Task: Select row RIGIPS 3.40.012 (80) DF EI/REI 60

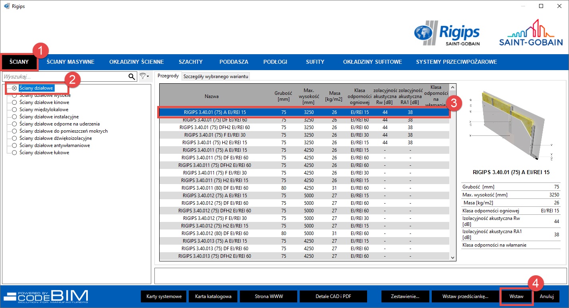Action: coord(304,233)
